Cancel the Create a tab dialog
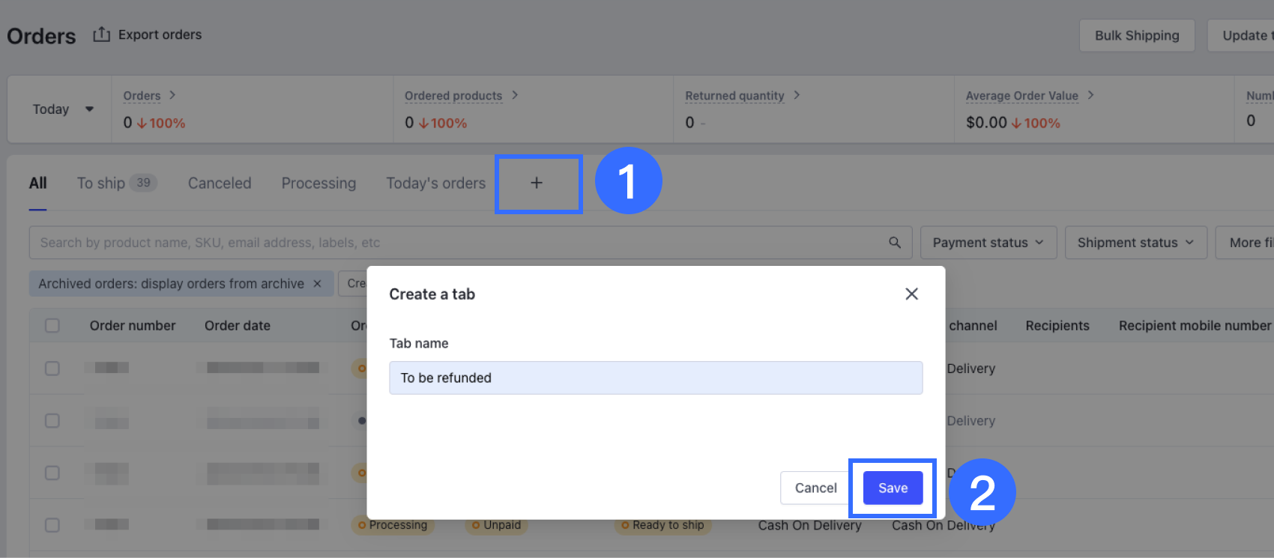The width and height of the screenshot is (1274, 558). tap(815, 488)
